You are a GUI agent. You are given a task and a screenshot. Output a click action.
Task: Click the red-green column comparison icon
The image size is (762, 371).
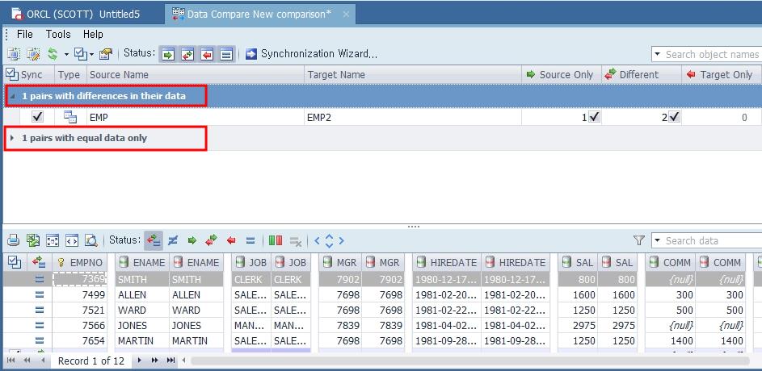point(276,240)
